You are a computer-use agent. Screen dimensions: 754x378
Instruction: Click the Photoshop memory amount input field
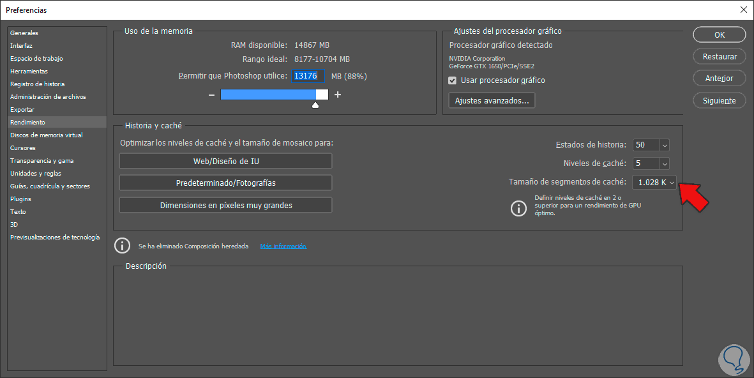(x=308, y=76)
